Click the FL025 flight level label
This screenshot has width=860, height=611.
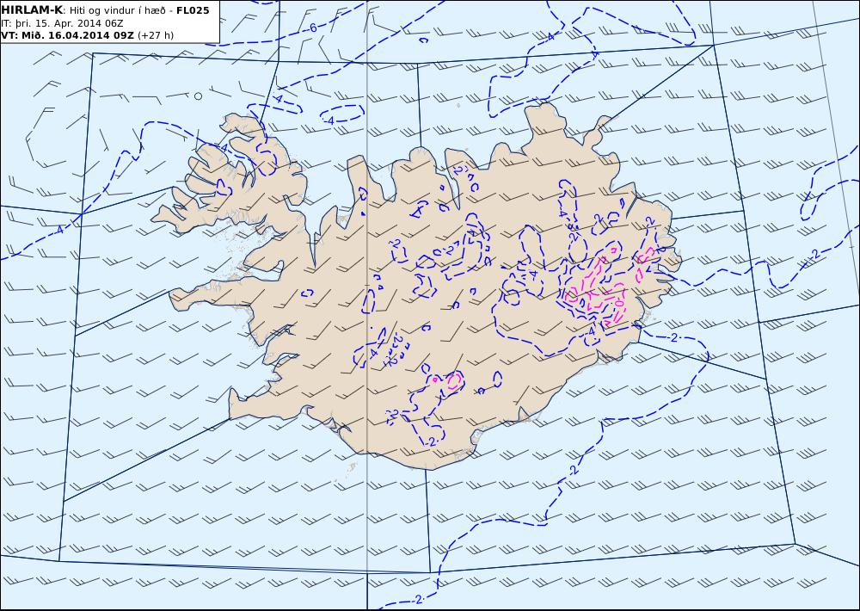coord(193,10)
